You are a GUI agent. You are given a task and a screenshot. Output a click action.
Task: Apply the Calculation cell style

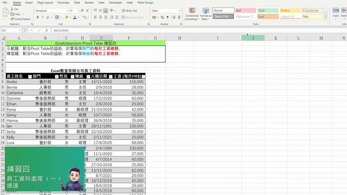click(x=312, y=10)
